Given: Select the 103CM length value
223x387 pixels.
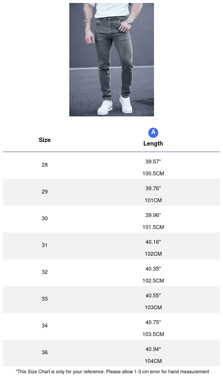Looking at the screenshot, I should 153,308.
